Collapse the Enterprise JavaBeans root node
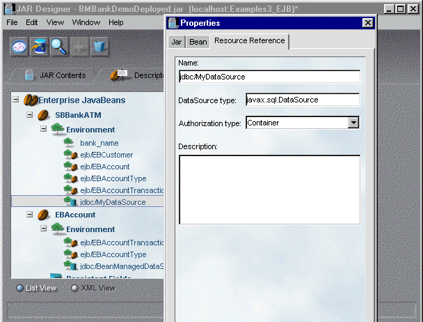Image resolution: width=423 pixels, height=322 pixels. coord(16,100)
